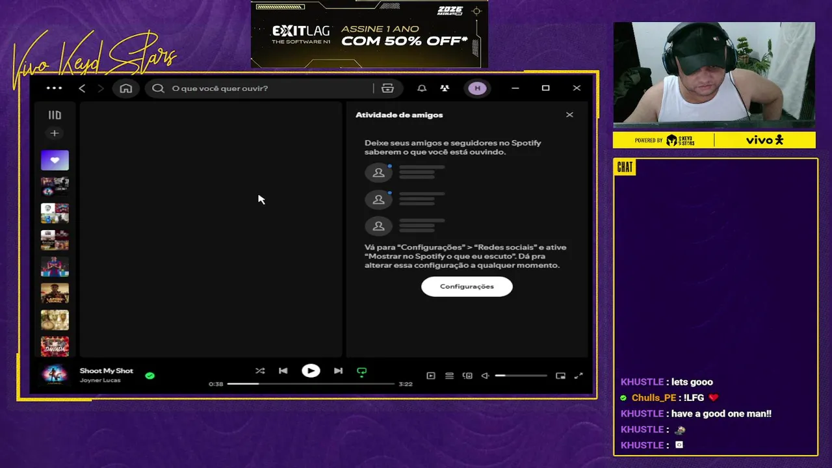
Task: Open Shoot My Shot album cover
Action: tap(55, 374)
